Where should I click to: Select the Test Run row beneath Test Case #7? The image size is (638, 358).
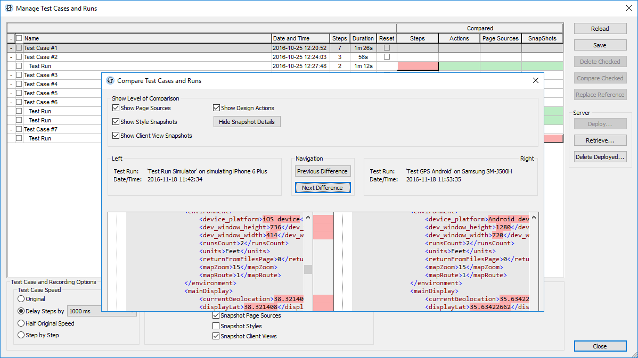(x=54, y=138)
